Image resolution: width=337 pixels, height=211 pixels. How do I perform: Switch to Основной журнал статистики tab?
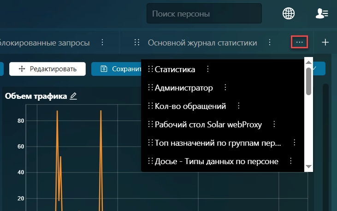pos(202,43)
